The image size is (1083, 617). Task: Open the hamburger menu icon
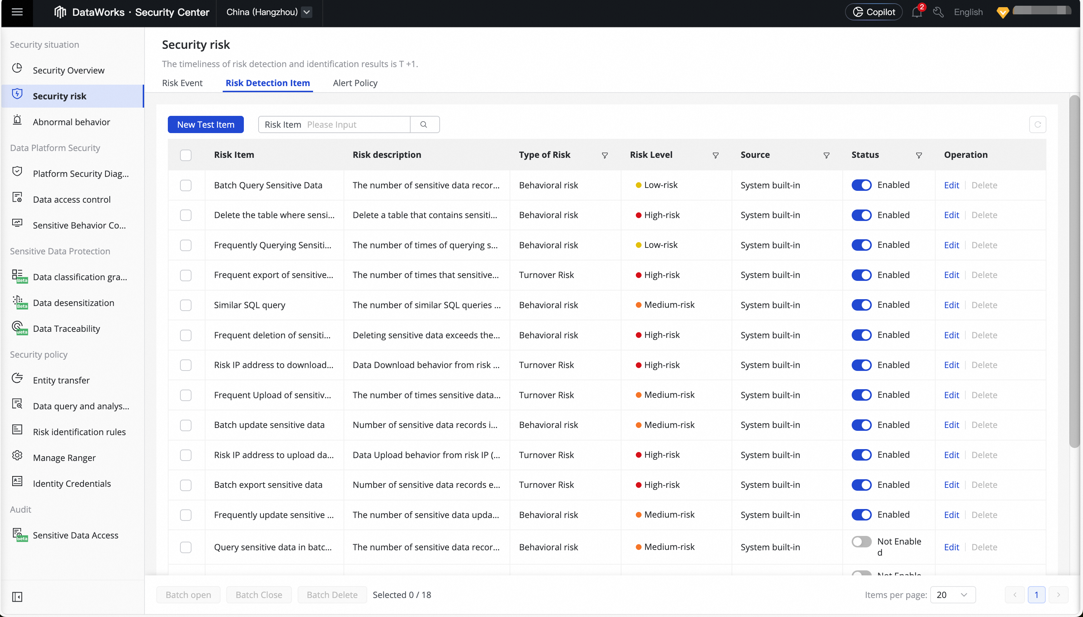[17, 12]
